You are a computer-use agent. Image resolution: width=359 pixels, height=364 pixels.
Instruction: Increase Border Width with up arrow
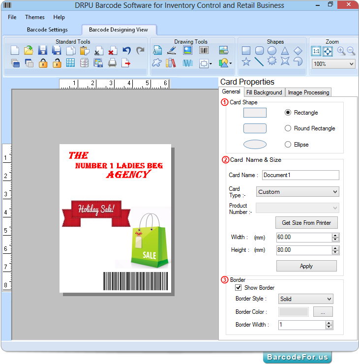pos(329,323)
